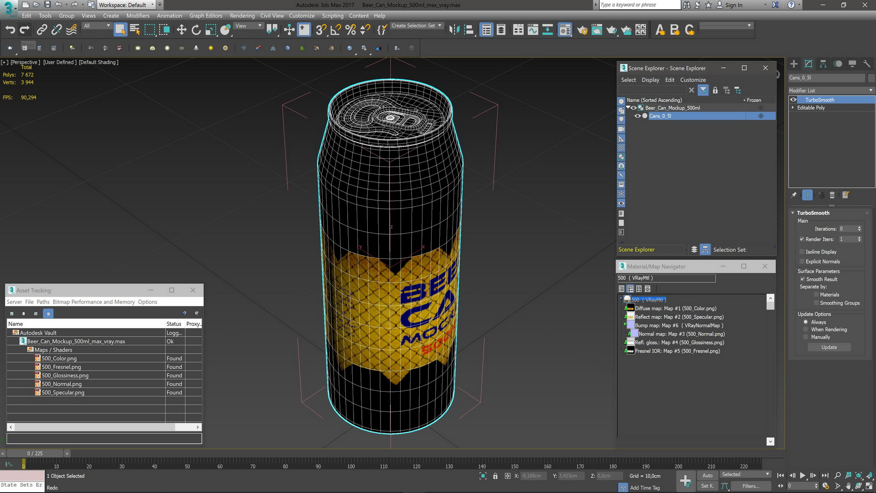Switch to the Create command panel tab
This screenshot has height=493, width=876.
point(794,64)
